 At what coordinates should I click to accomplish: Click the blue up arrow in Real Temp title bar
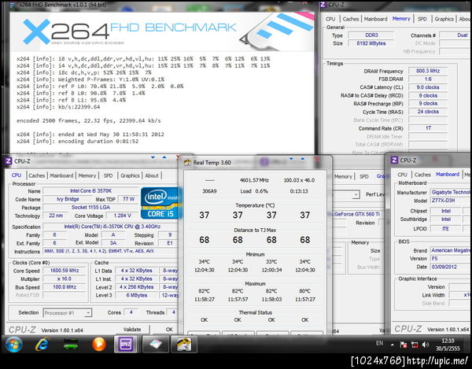point(303,158)
